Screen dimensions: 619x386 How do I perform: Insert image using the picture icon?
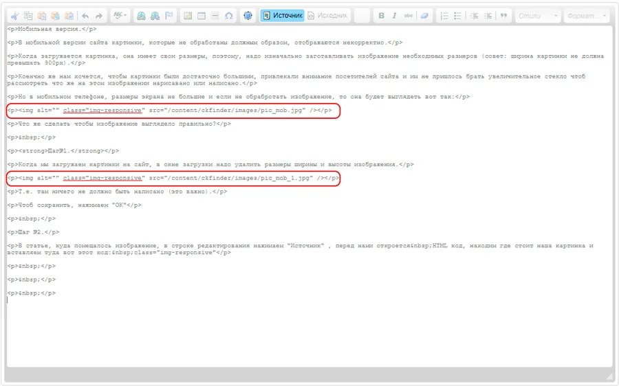[187, 15]
